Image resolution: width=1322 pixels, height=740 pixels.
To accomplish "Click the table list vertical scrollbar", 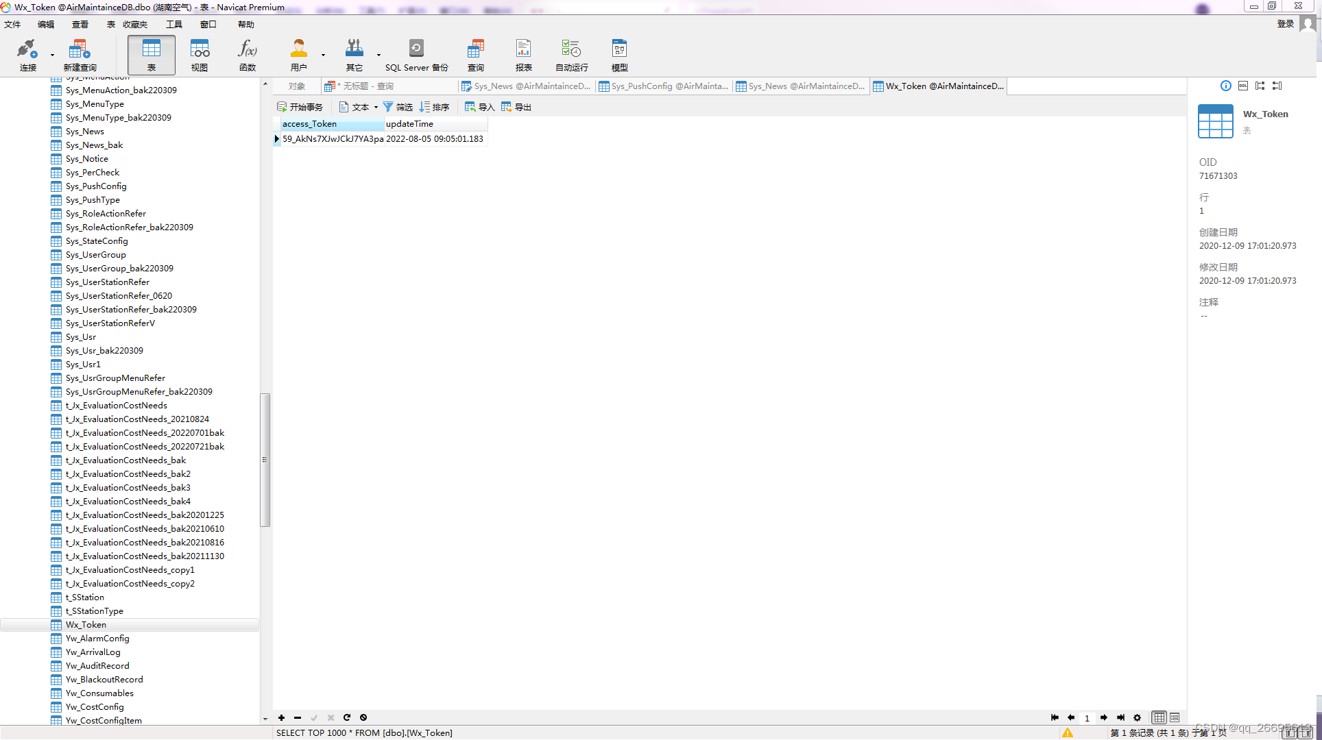I will point(265,459).
